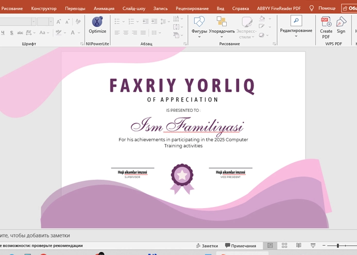357x255 pixels.
Task: Click the lightbulb Tell Me icon
Action: [x=312, y=8]
